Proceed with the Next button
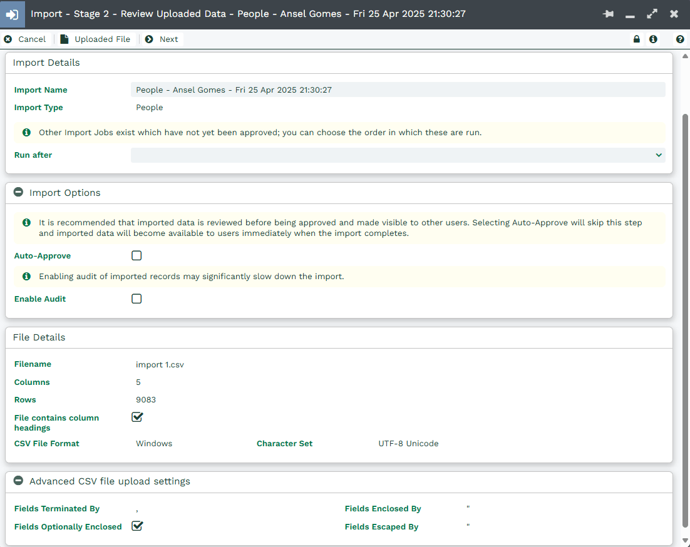 162,39
